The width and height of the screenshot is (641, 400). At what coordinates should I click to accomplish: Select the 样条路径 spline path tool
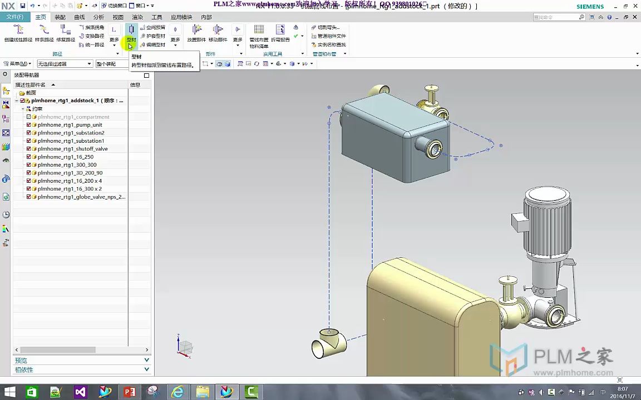(x=45, y=30)
